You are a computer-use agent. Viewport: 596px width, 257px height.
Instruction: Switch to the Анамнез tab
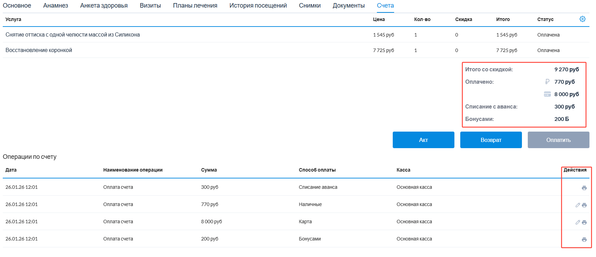click(x=55, y=6)
